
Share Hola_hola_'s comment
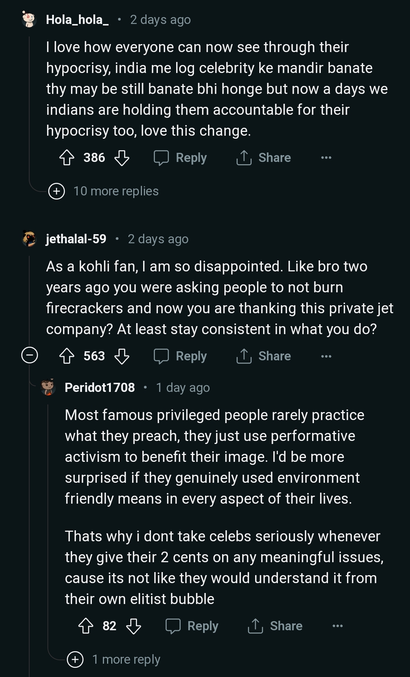click(263, 158)
